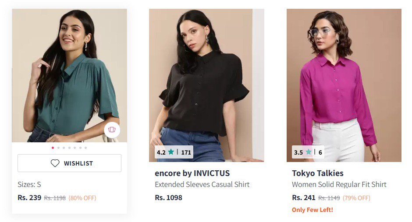Screen dimensions: 412x222
Task: Open the encore by INVICTUS brand link
Action: 192,173
